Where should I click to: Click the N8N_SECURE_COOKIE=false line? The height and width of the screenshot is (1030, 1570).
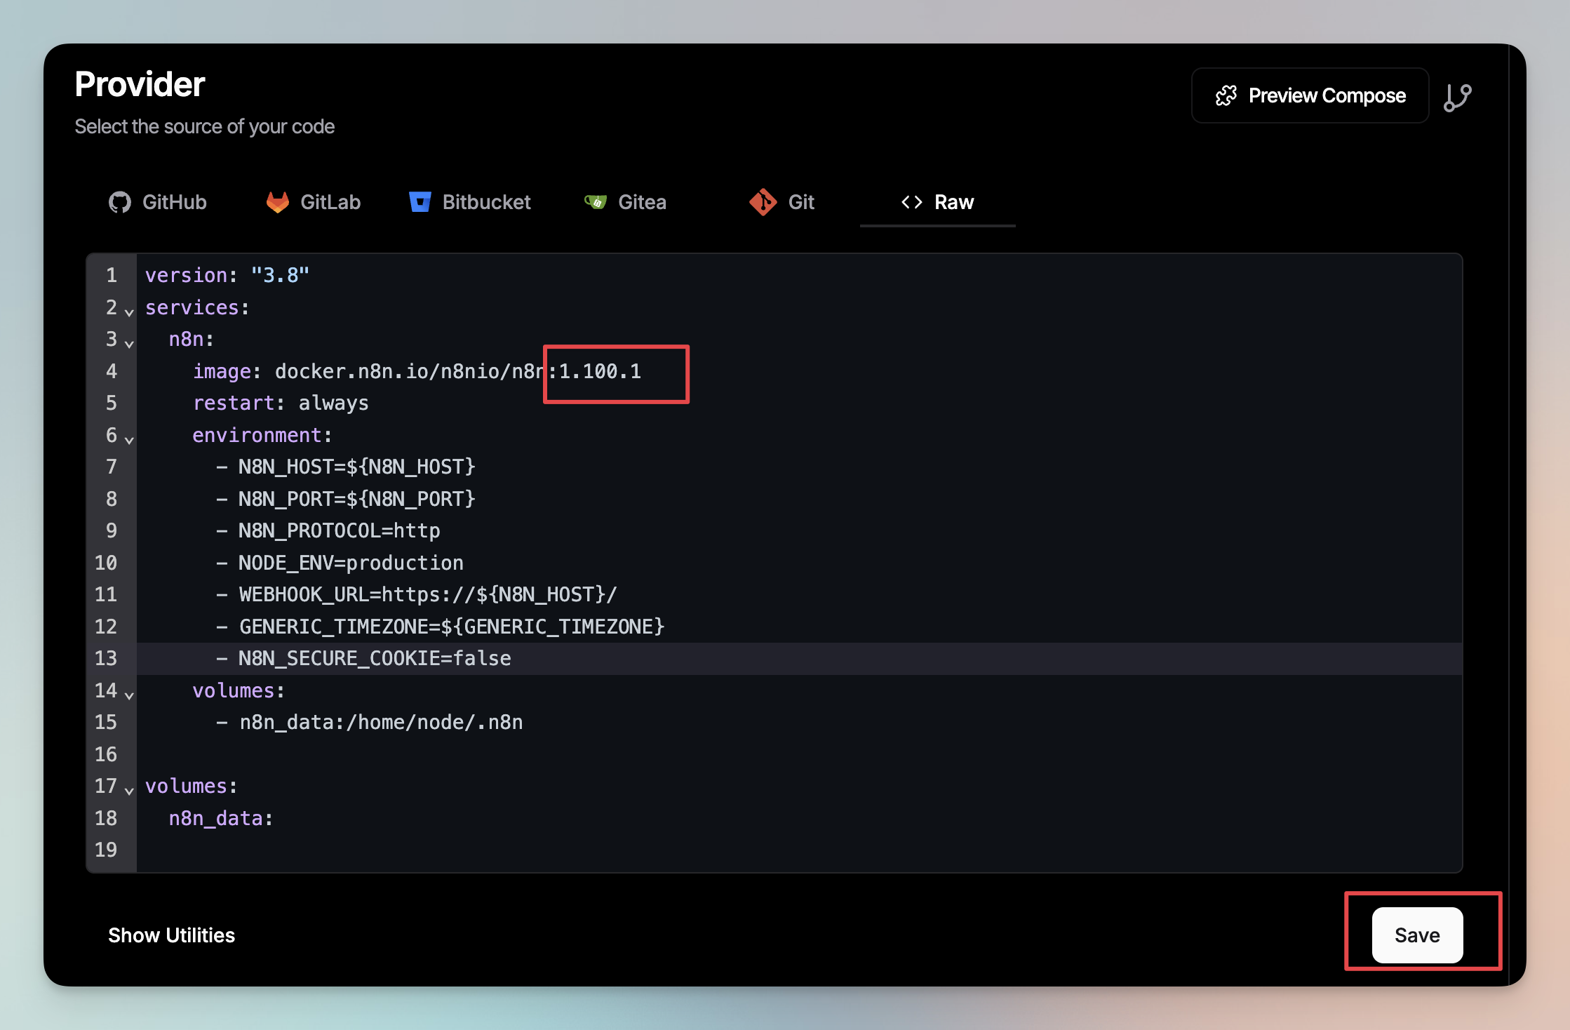tap(364, 658)
